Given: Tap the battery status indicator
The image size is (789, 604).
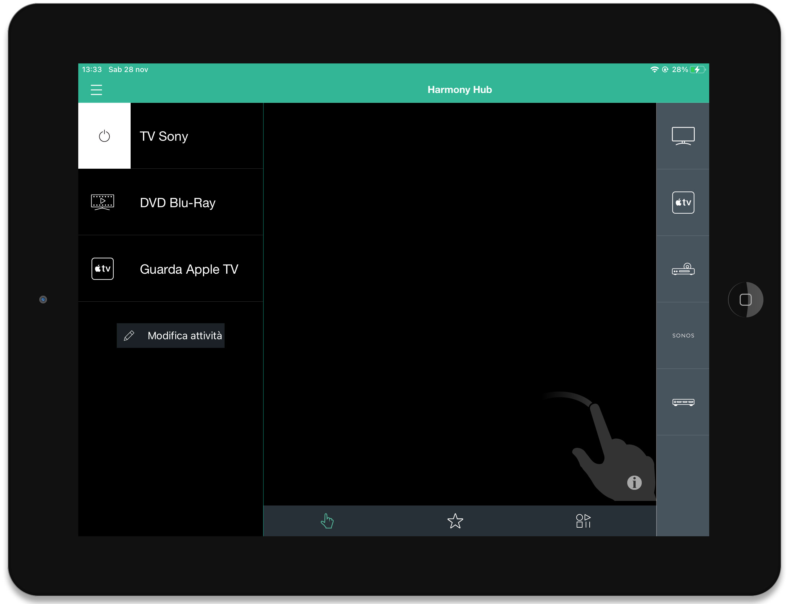Looking at the screenshot, I should pos(697,69).
